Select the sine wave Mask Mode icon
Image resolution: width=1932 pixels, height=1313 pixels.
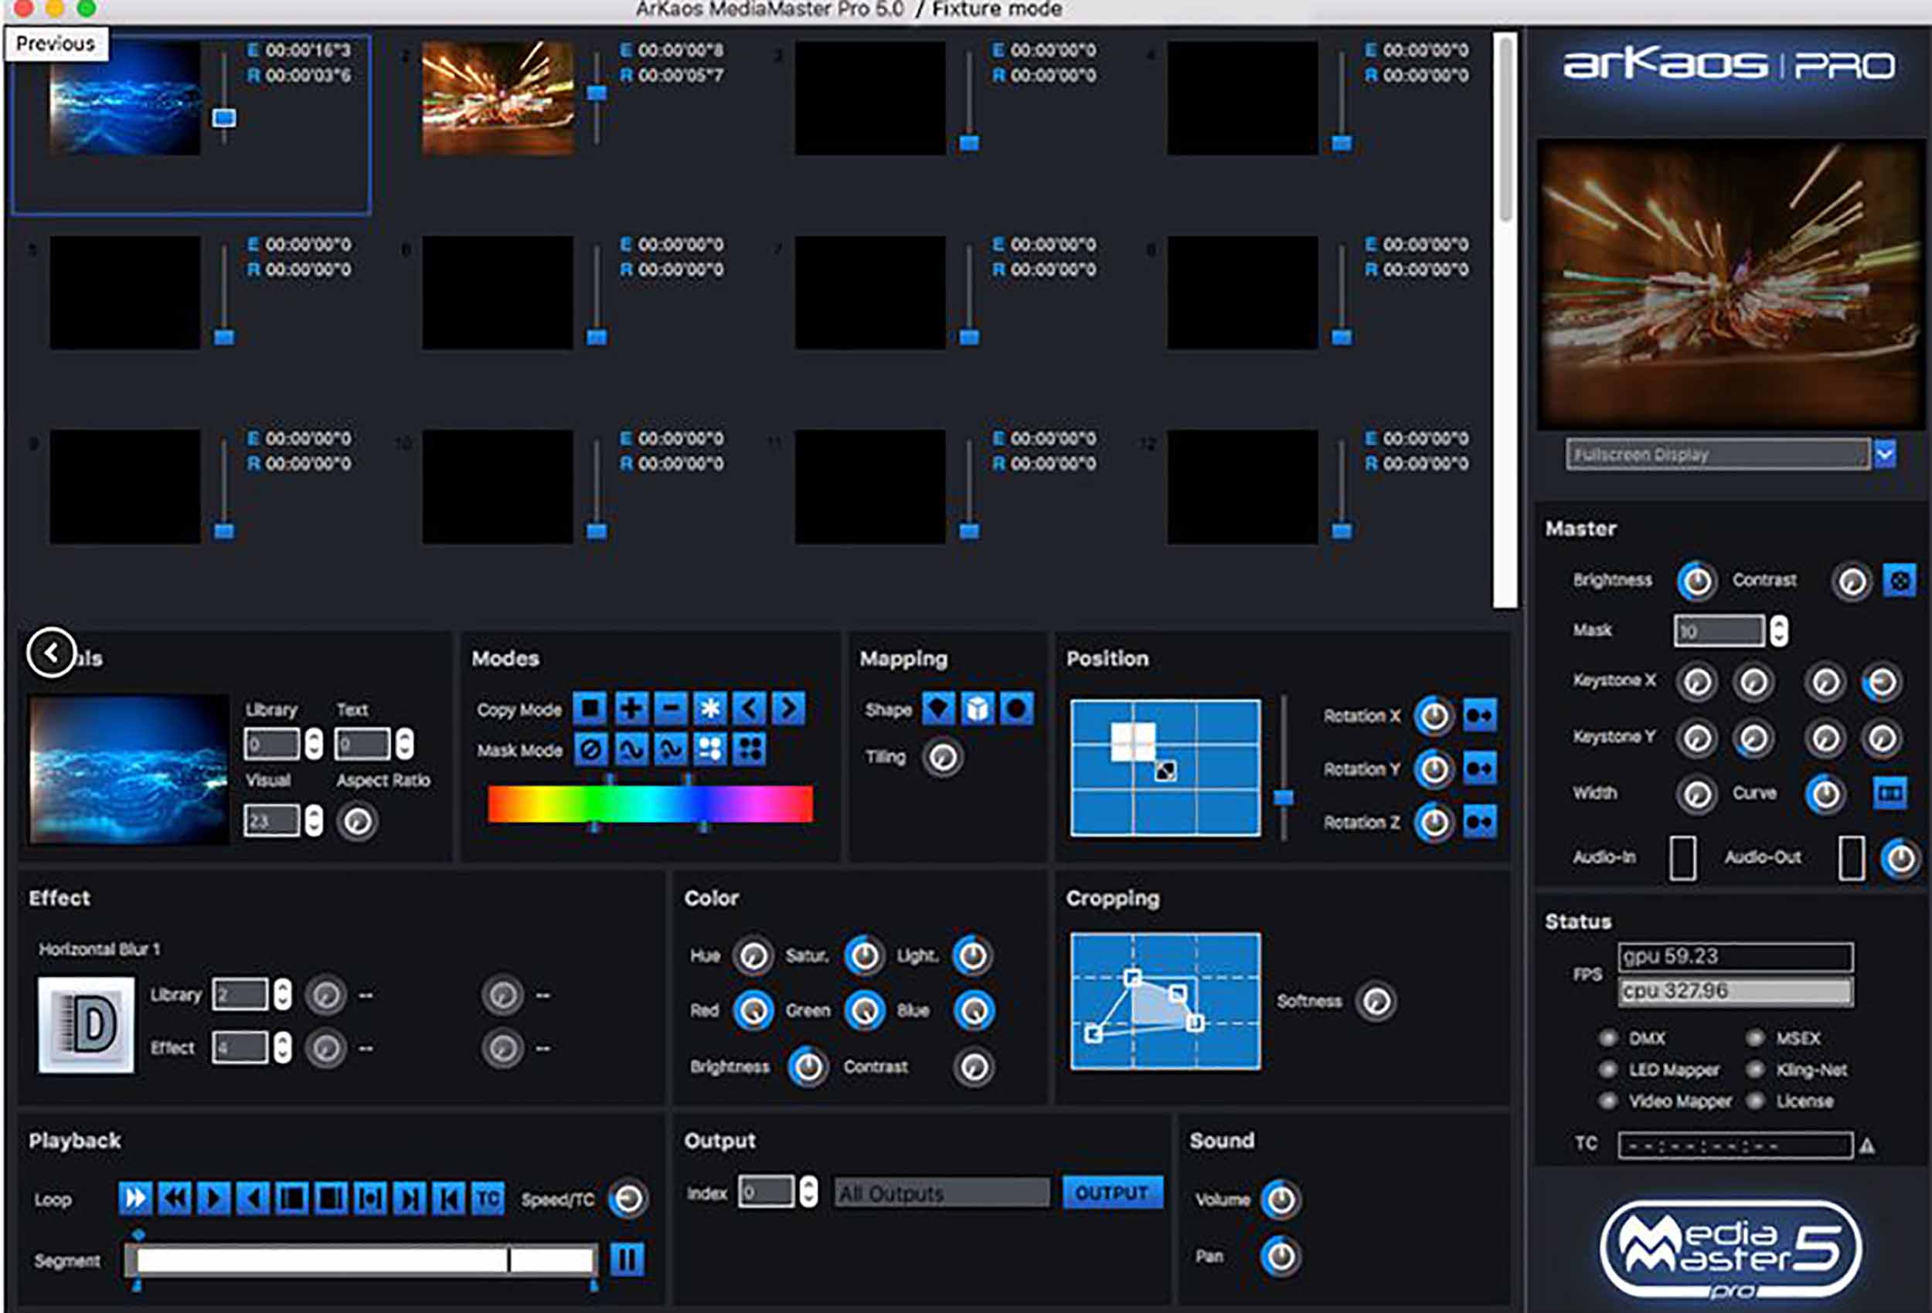click(632, 751)
